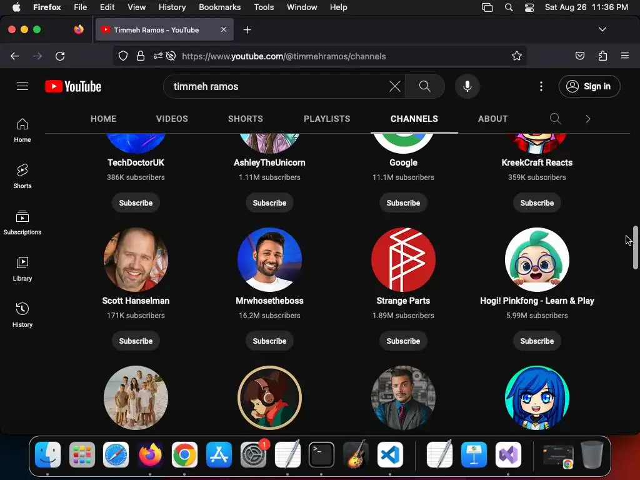This screenshot has width=640, height=480.
Task: Subscribe to TechDoctorUK
Action: point(136,203)
